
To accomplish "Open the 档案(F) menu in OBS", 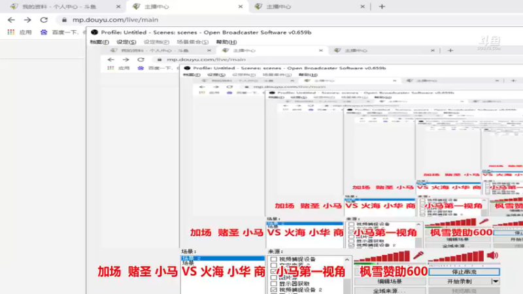I will pos(99,42).
